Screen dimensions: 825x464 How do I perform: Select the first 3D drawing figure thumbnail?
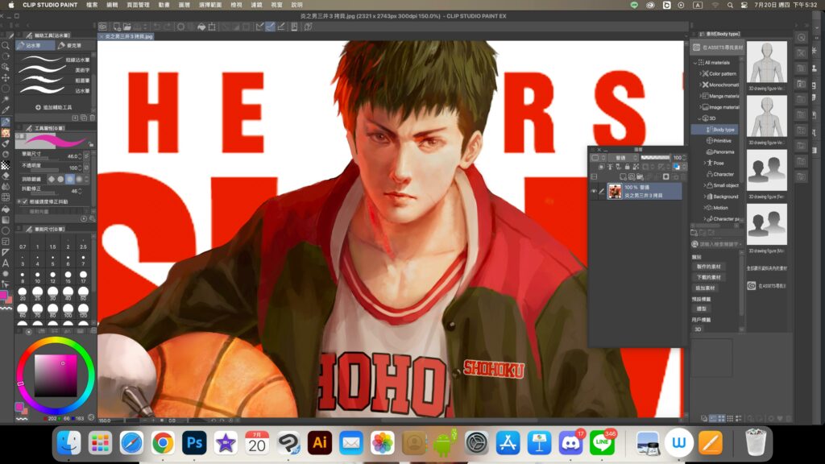pyautogui.click(x=767, y=62)
